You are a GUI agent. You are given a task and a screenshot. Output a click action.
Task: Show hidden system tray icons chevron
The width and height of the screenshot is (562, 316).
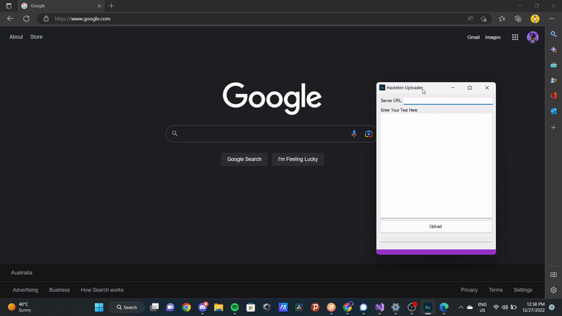(461, 308)
